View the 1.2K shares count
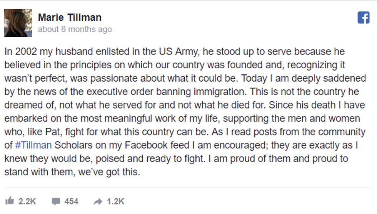The width and height of the screenshot is (377, 214). click(x=115, y=201)
